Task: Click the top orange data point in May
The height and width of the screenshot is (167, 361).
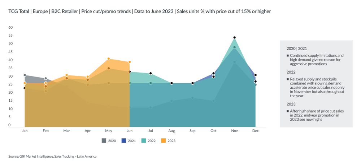Action: [x=108, y=59]
